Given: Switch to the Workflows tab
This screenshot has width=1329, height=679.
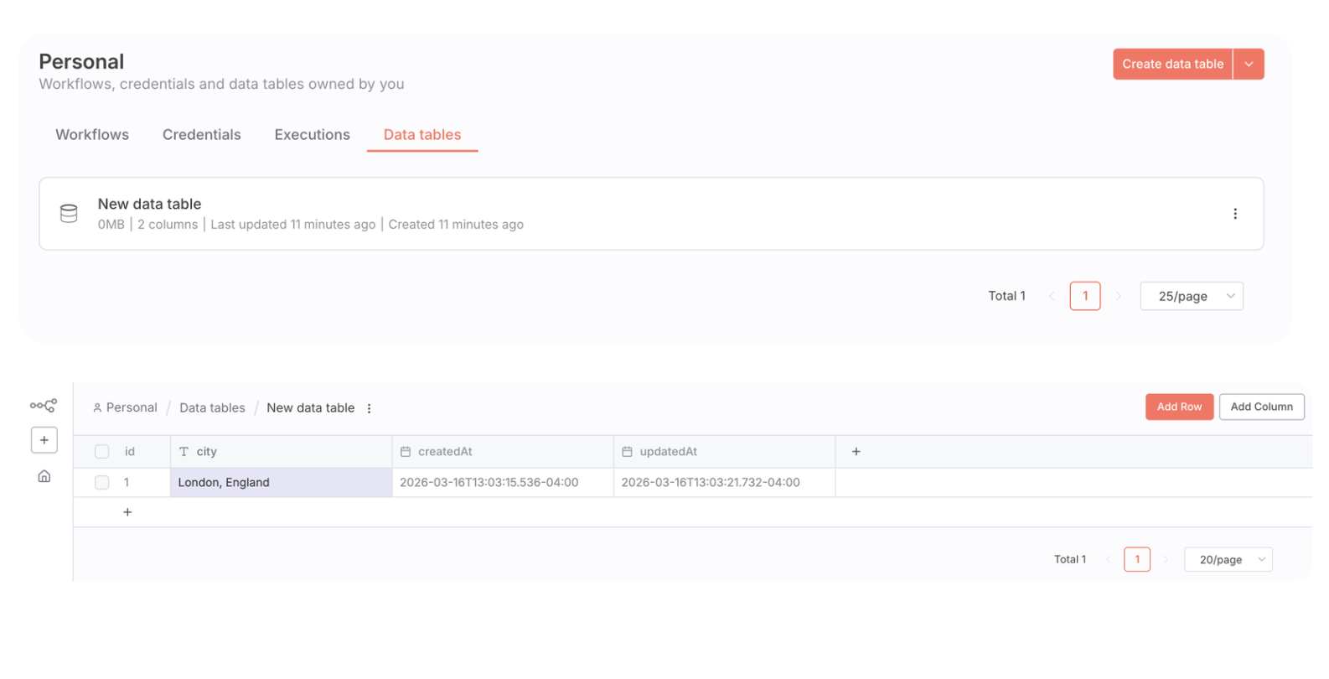Looking at the screenshot, I should (92, 135).
